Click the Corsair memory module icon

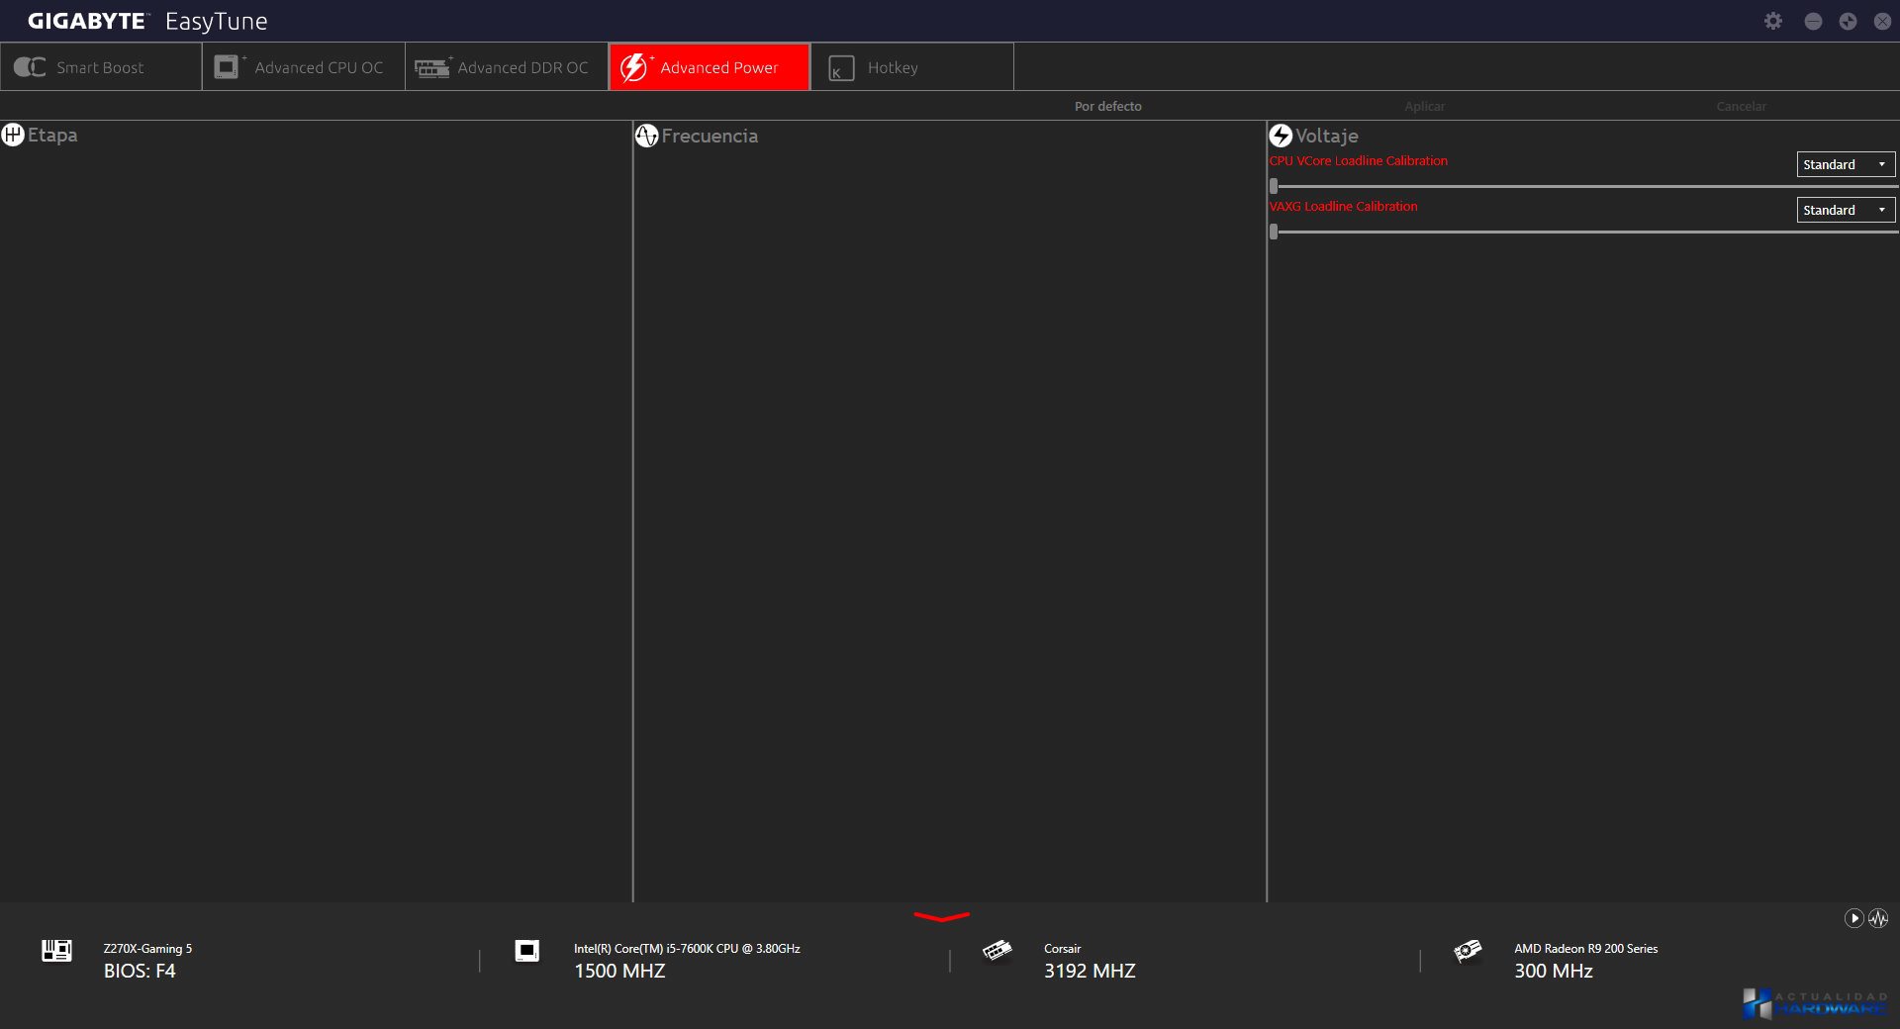point(997,951)
